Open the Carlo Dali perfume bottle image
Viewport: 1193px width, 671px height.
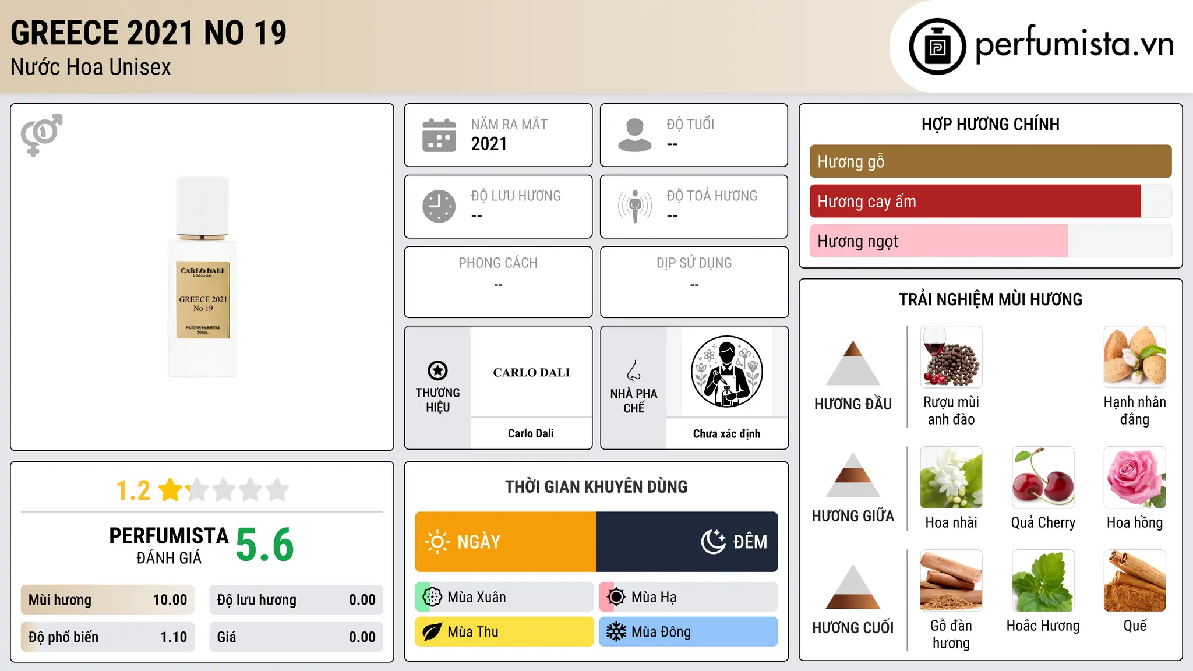pos(203,277)
